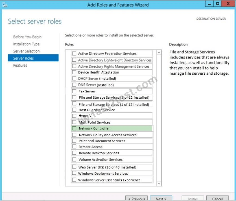Screen dimensions: 236x201
Task: Switch to the Server Selection step
Action: [26, 51]
